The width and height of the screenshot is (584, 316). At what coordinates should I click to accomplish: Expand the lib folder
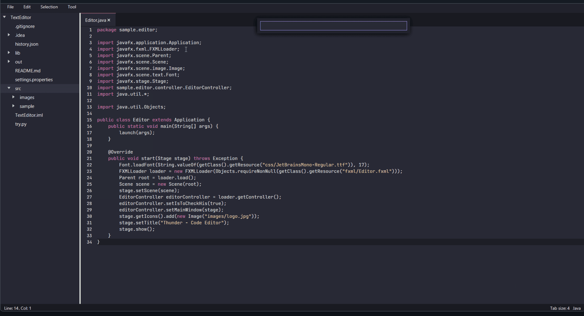9,53
